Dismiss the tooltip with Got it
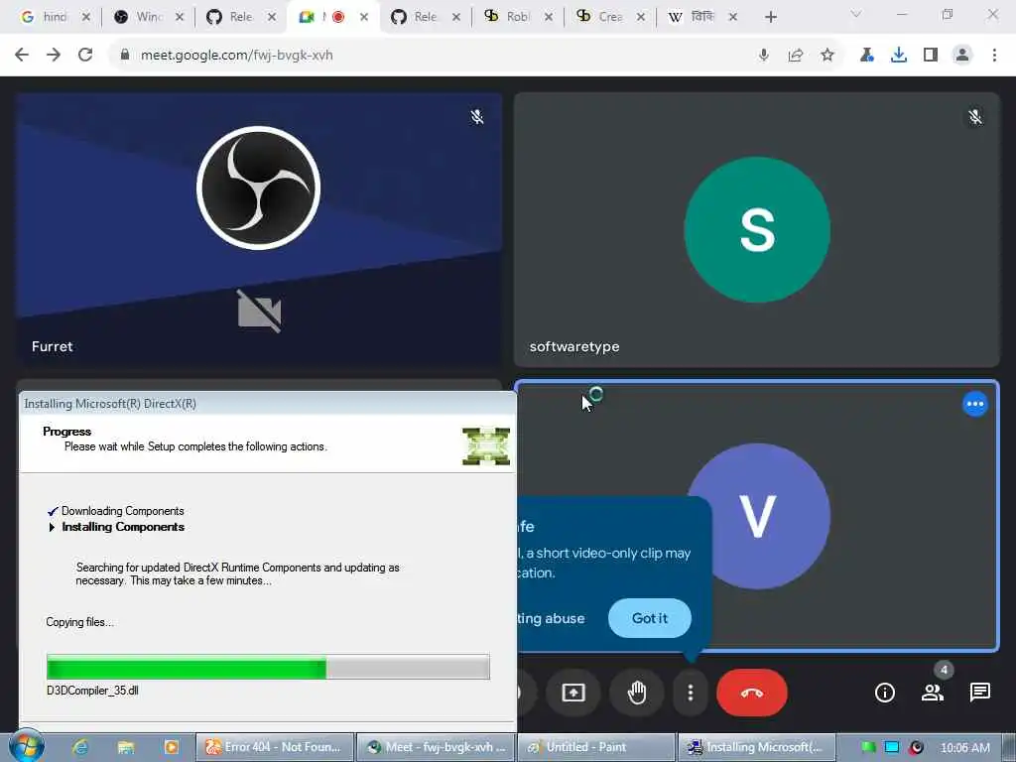Screen dimensions: 1016x762 pos(649,618)
